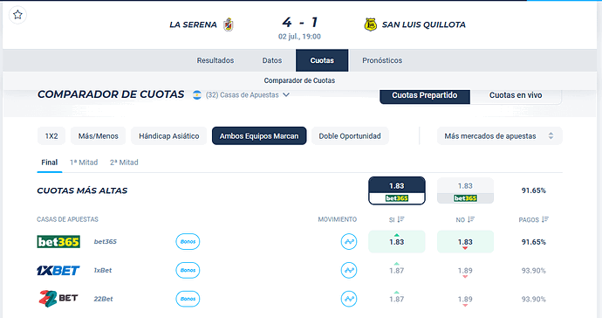Click highest SI odds 1.83 box
Image resolution: width=602 pixels, height=318 pixels.
397,190
